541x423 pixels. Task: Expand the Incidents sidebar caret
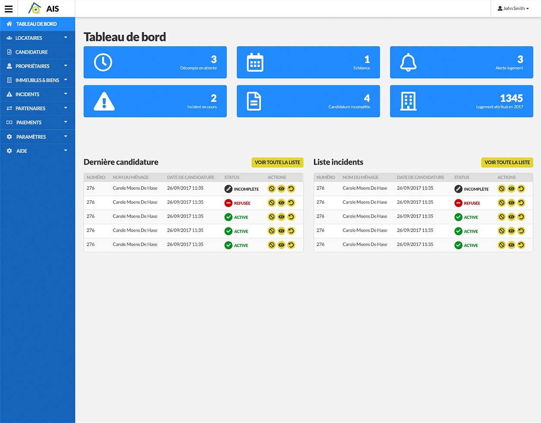pos(66,94)
